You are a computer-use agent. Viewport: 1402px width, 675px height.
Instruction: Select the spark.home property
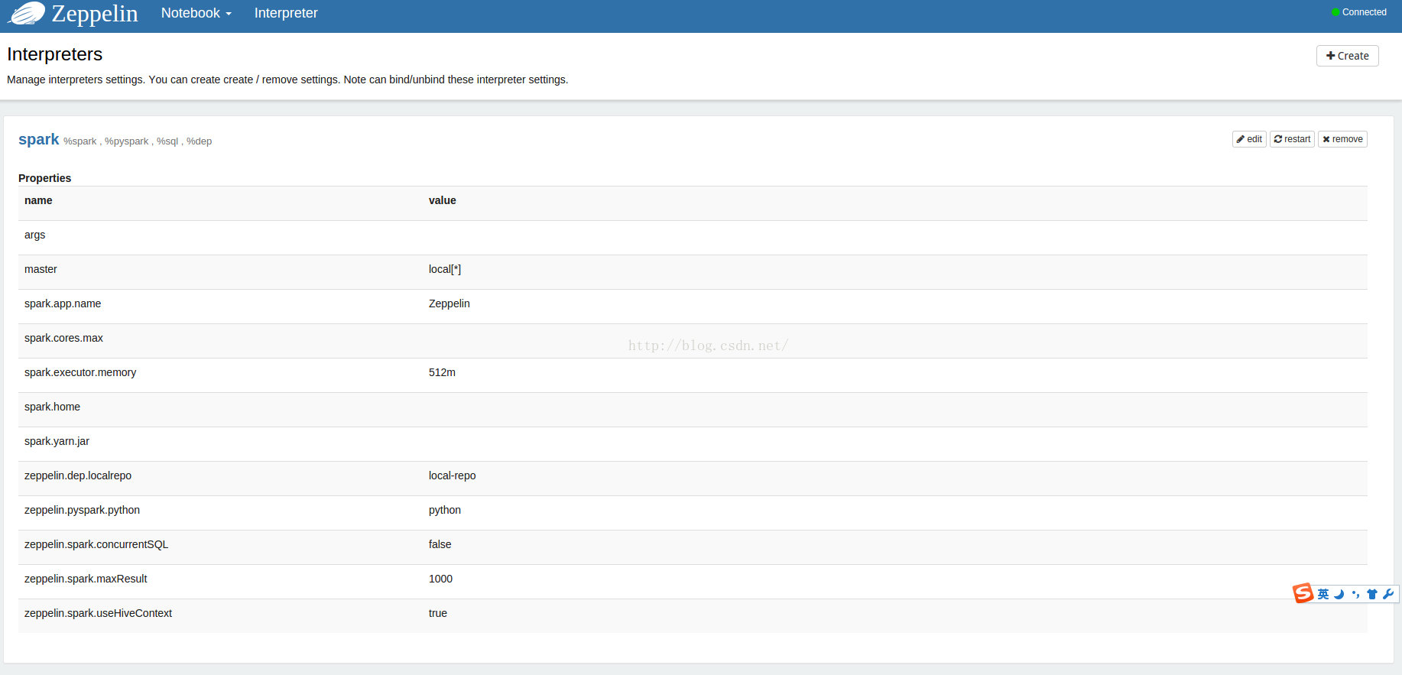click(x=52, y=407)
